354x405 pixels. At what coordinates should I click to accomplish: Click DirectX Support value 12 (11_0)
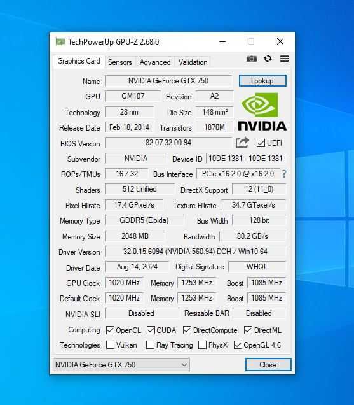coord(259,189)
